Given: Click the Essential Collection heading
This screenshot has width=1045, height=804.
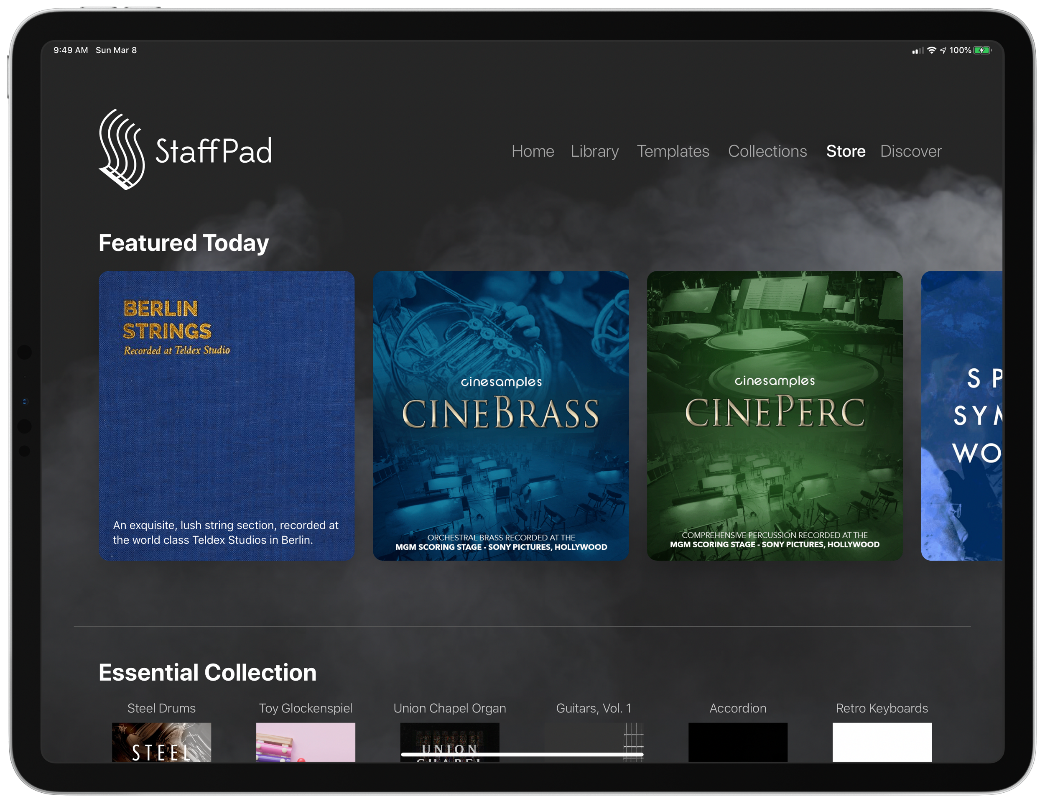Looking at the screenshot, I should (207, 672).
